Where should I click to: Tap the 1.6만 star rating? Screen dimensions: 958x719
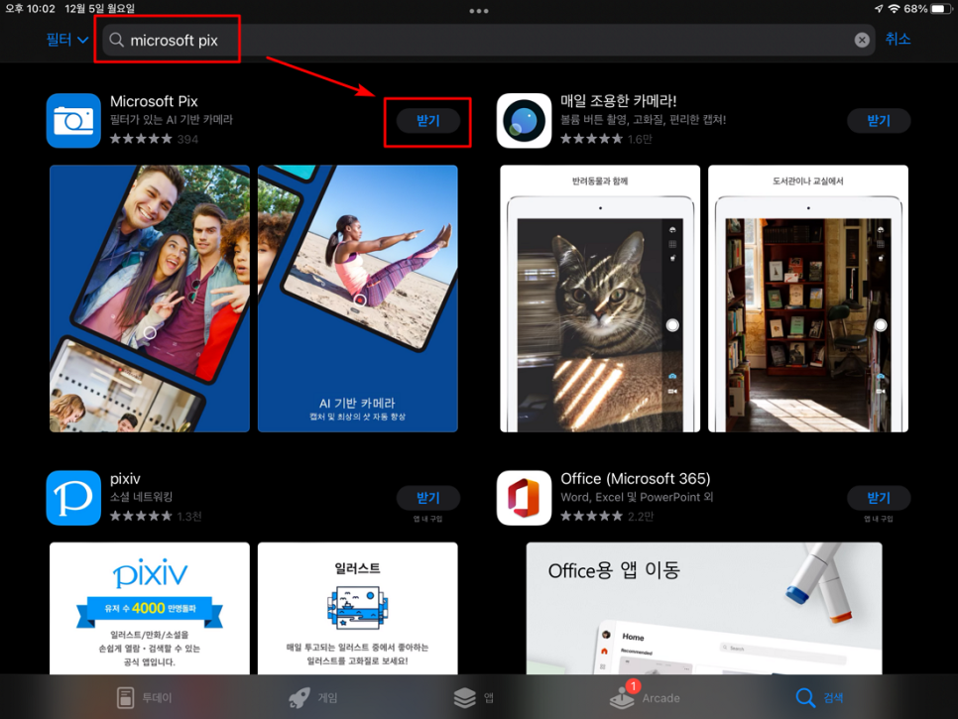click(x=606, y=139)
